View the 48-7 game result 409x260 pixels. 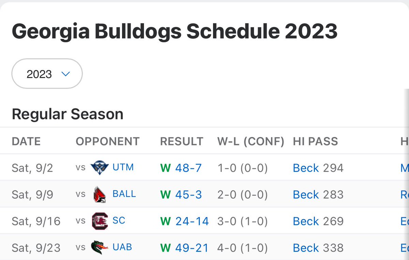(188, 168)
